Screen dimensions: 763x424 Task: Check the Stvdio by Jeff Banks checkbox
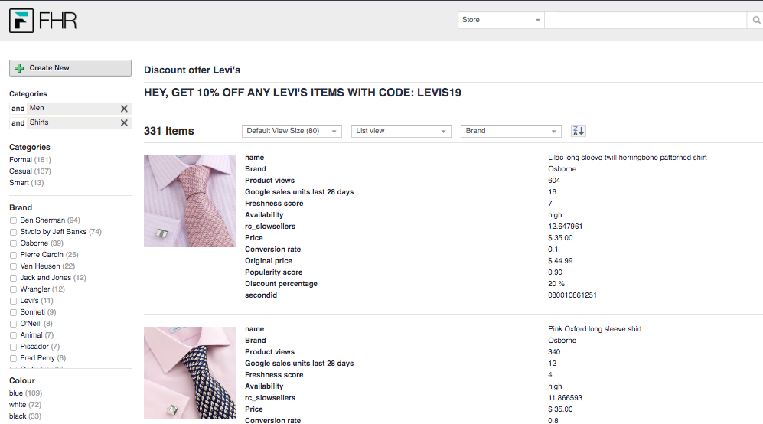(13, 232)
